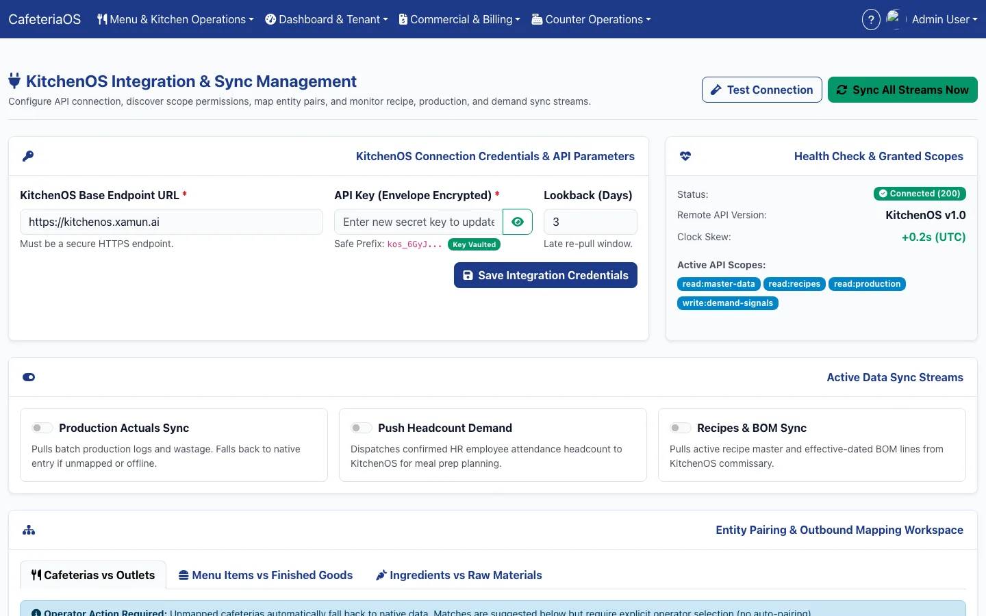Click the plug icon beside the page title
This screenshot has height=616, width=986.
(x=14, y=81)
